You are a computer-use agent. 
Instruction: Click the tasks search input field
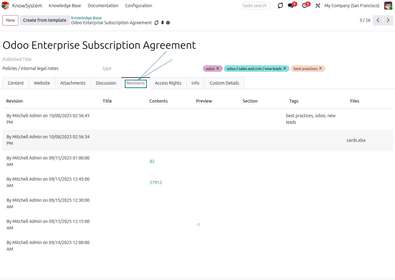click(256, 6)
